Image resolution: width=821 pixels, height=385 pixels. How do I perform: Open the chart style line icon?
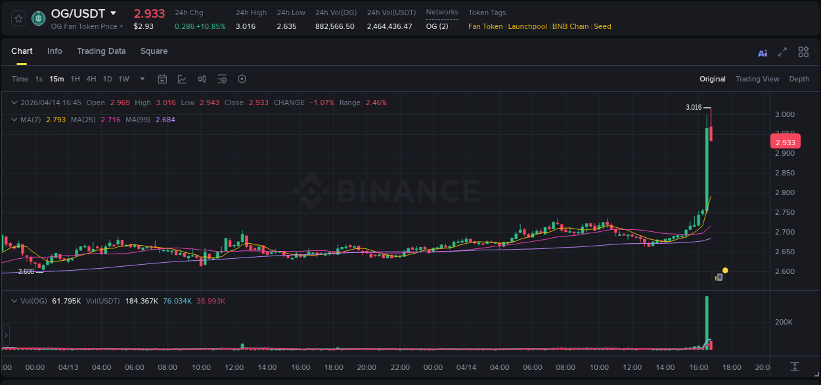(182, 78)
